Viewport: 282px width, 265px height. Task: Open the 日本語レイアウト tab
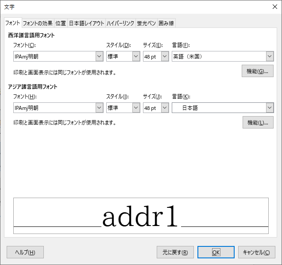(x=86, y=23)
